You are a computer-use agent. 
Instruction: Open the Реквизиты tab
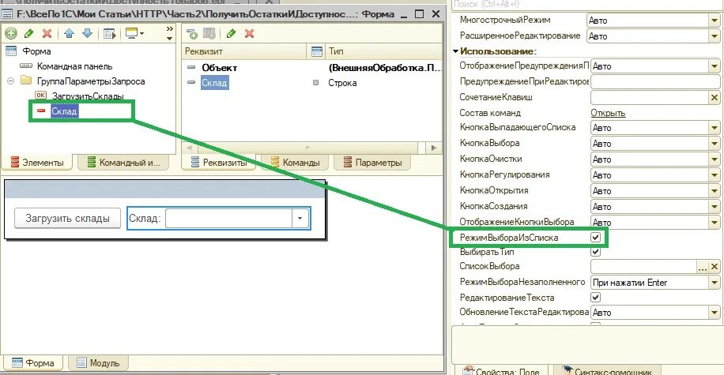pos(219,163)
